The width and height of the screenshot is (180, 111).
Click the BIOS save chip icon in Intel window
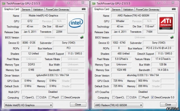(x=82, y=37)
